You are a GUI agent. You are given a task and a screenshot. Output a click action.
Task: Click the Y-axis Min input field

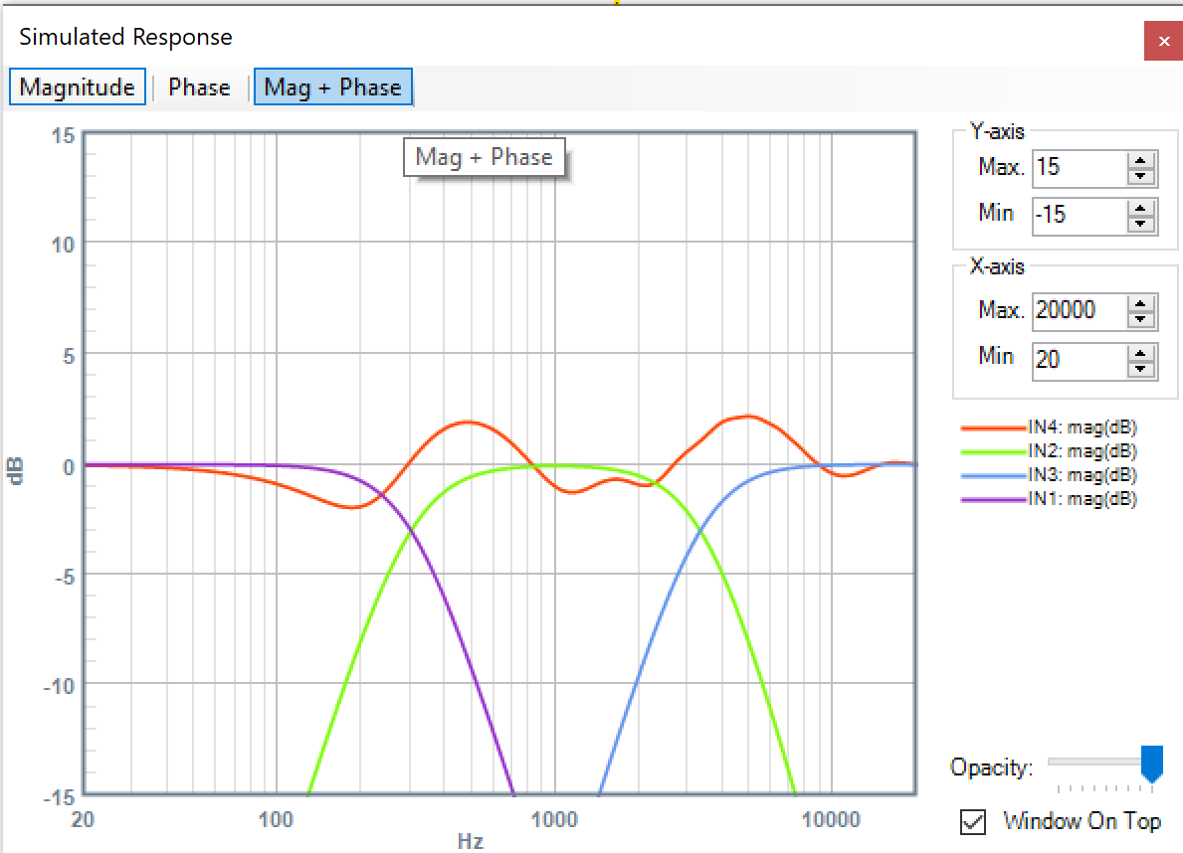1080,215
